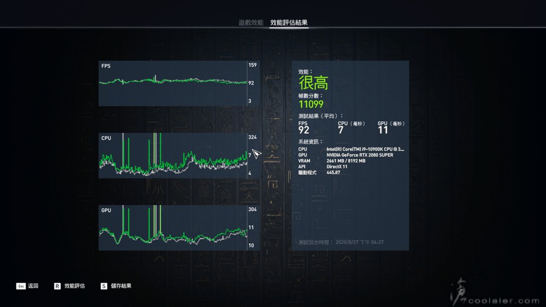Select the 測試結果（平均）heading
Screen dimensions: 546x307
[321, 116]
